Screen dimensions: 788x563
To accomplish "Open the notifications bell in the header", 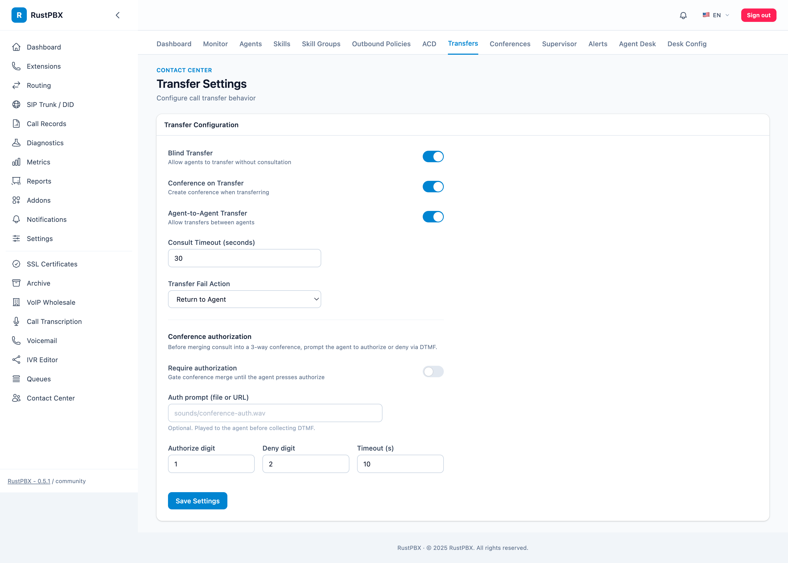I will click(683, 15).
